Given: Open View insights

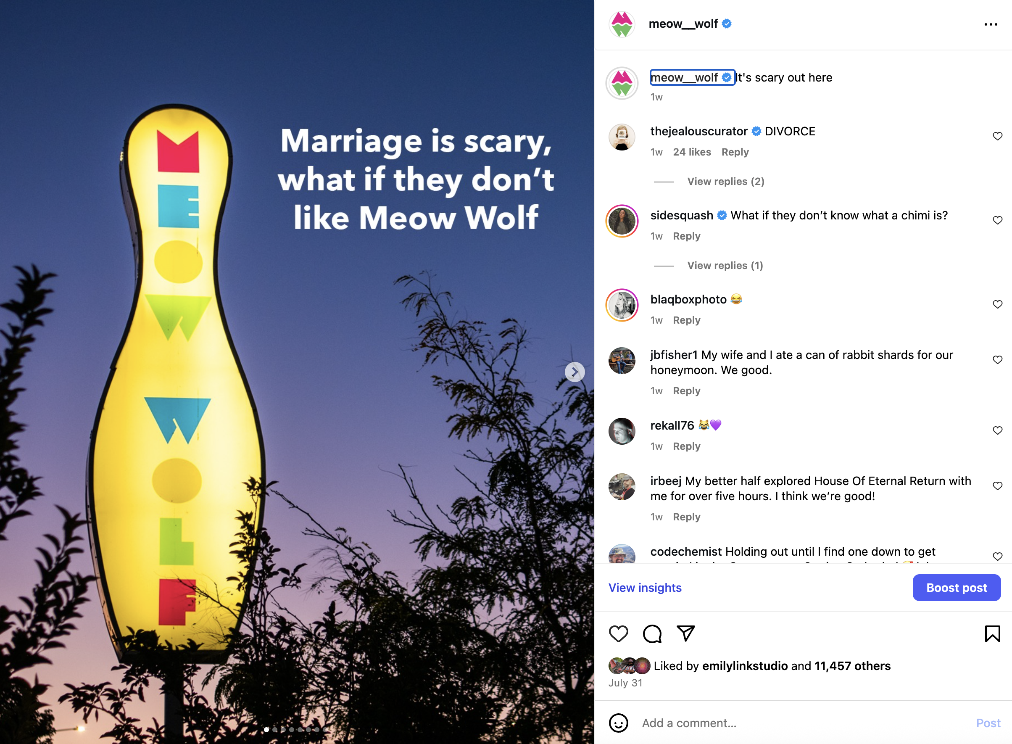Looking at the screenshot, I should [x=645, y=588].
